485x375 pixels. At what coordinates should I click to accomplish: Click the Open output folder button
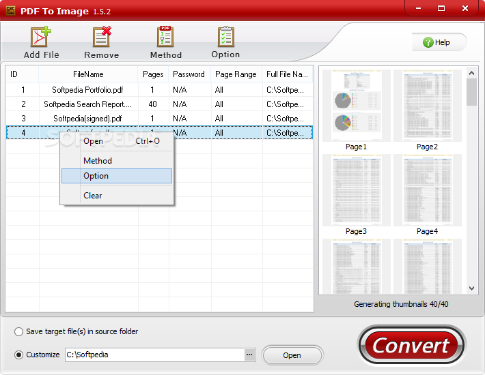coord(292,355)
